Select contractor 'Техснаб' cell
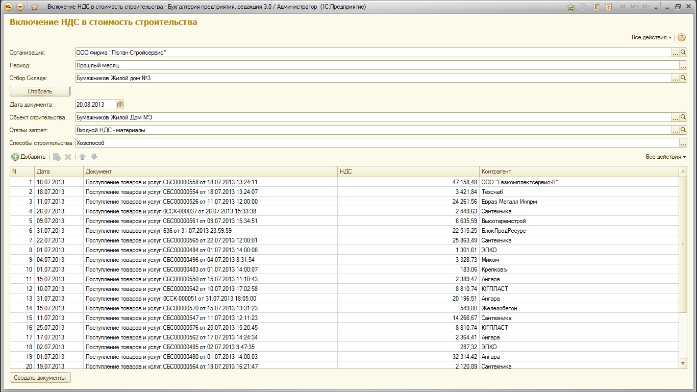This screenshot has height=392, width=697. 579,192
